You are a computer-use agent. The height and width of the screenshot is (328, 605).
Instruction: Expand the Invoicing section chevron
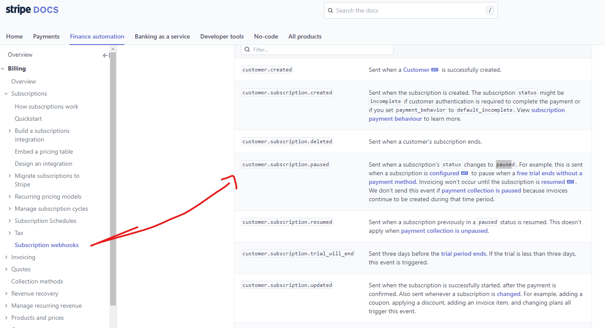tap(6, 257)
